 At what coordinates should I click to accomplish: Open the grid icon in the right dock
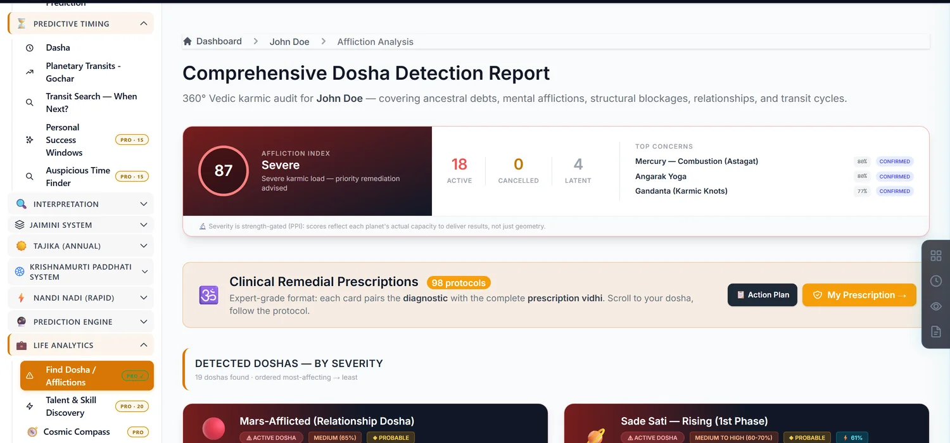[935, 256]
